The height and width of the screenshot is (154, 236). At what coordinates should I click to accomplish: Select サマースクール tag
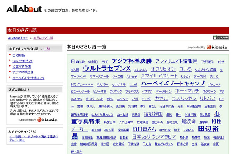point(99,77)
